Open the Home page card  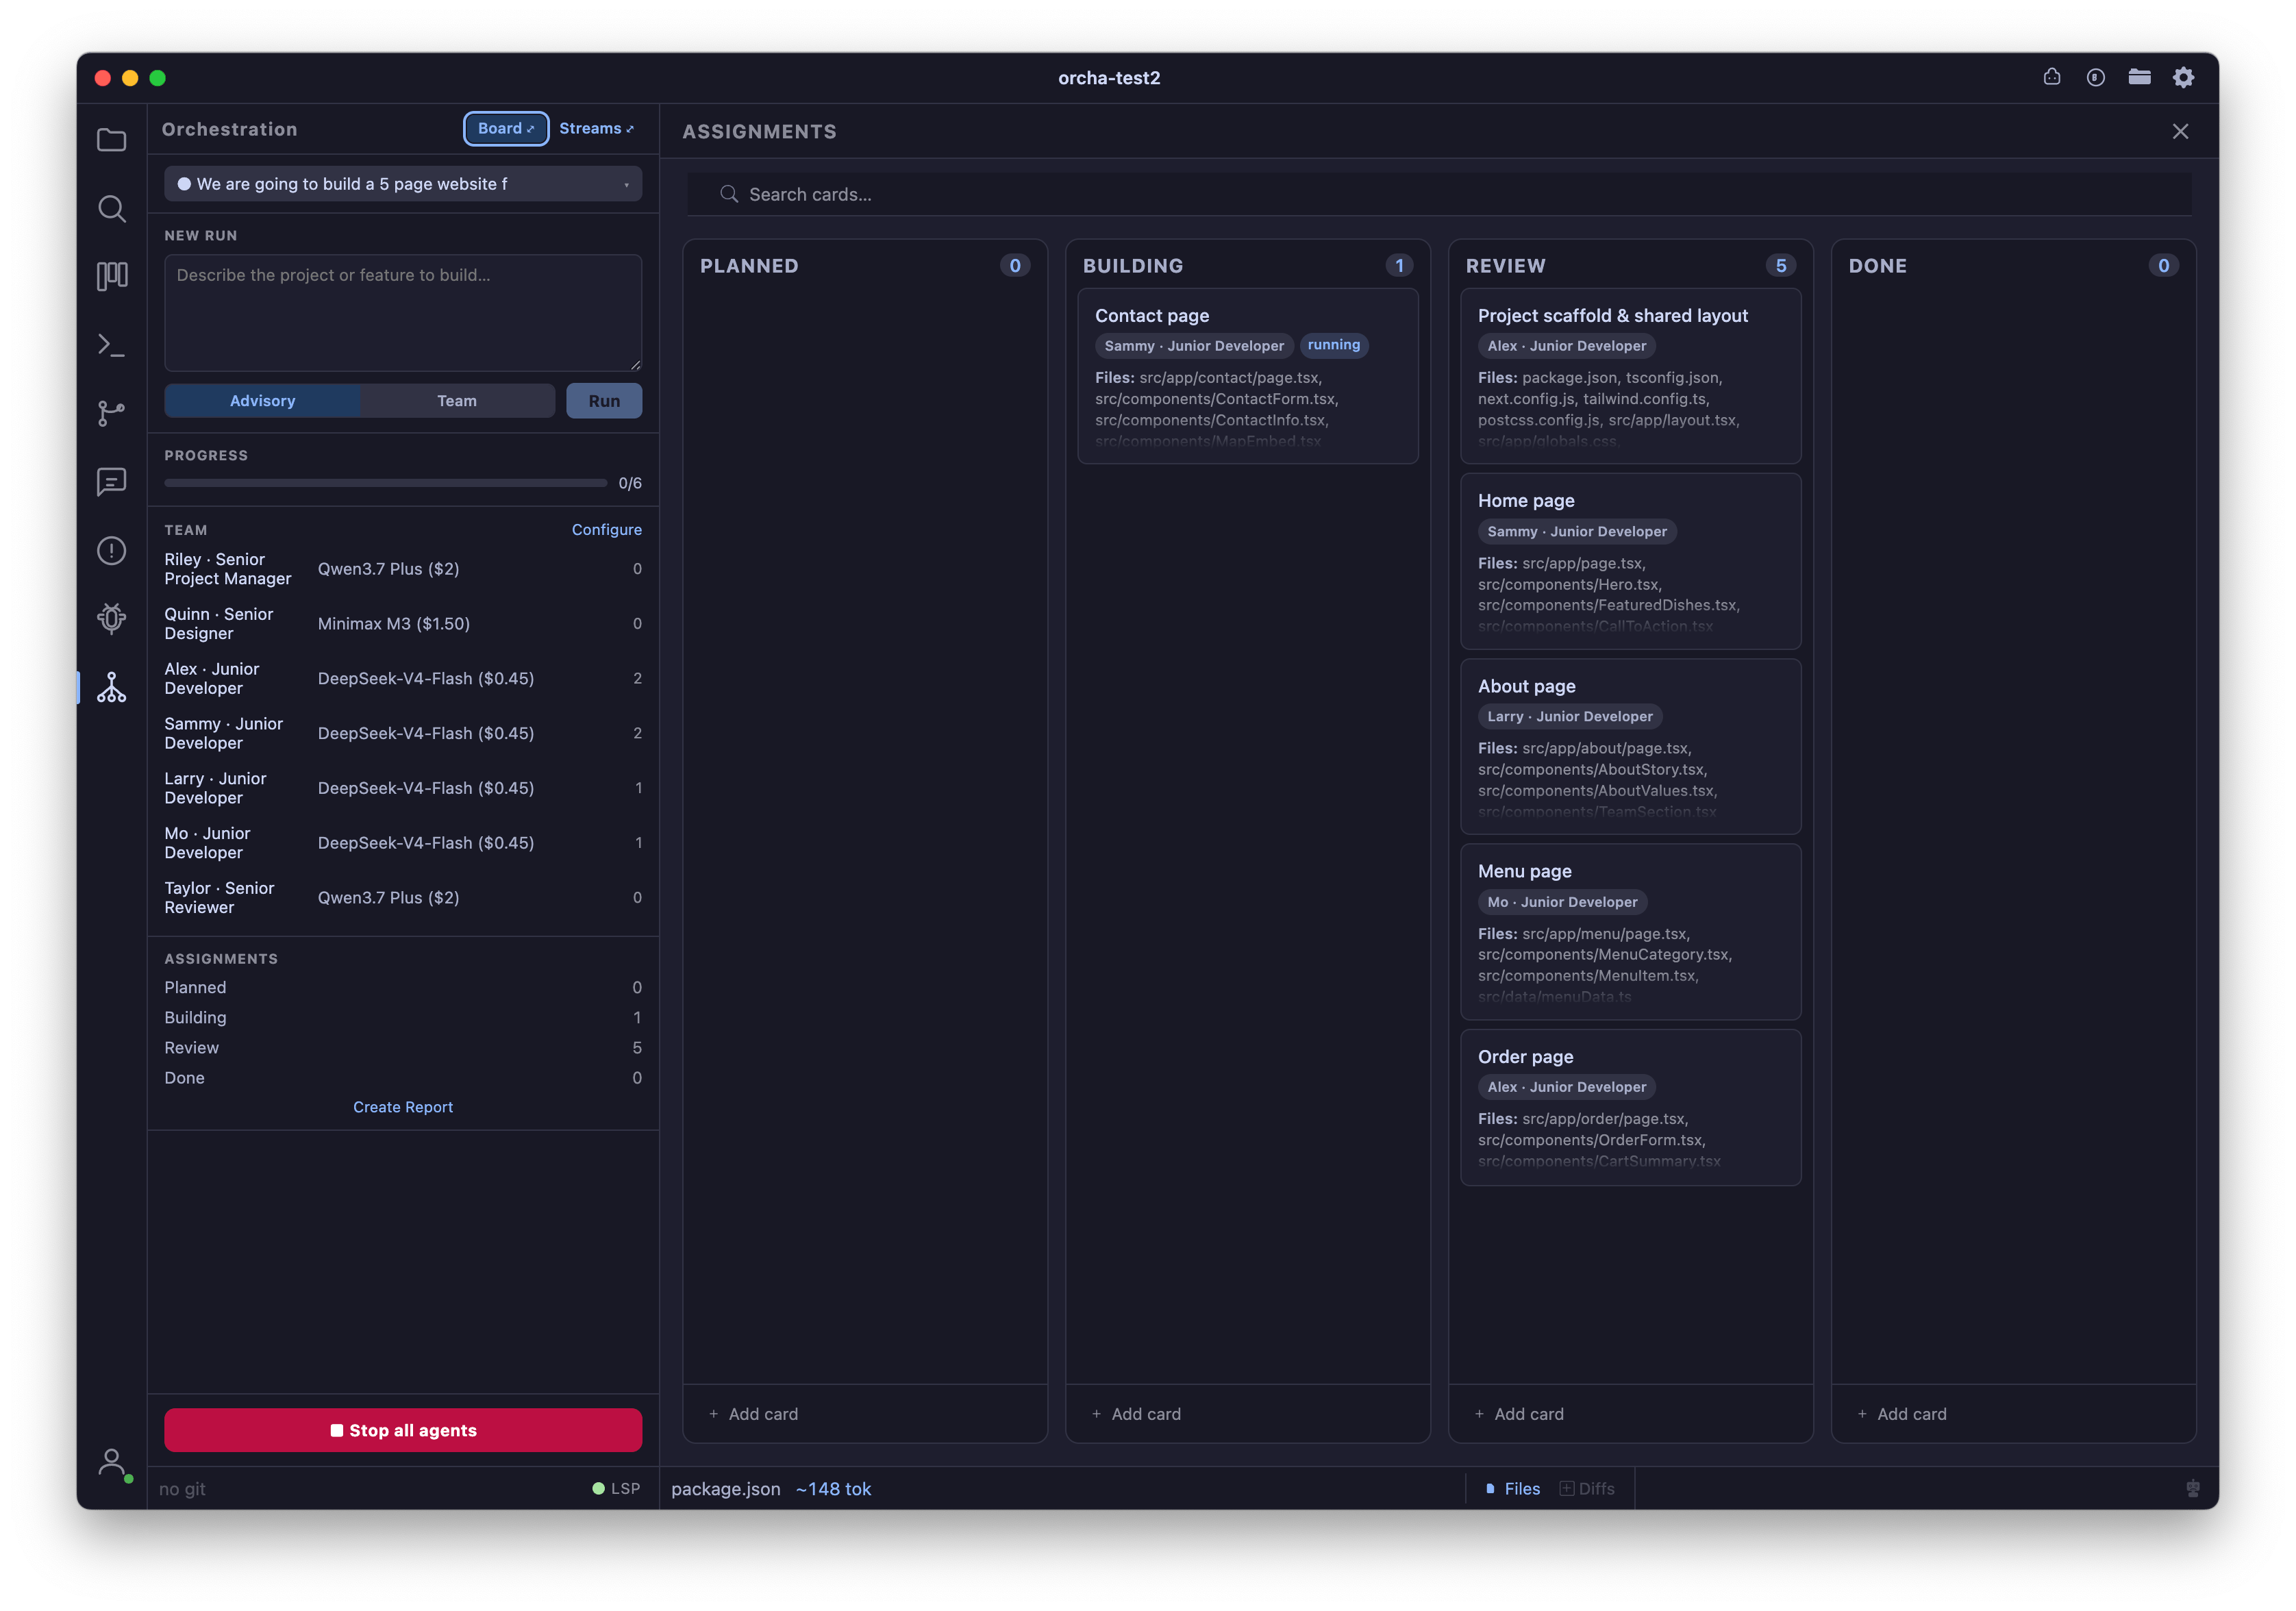[1630, 561]
